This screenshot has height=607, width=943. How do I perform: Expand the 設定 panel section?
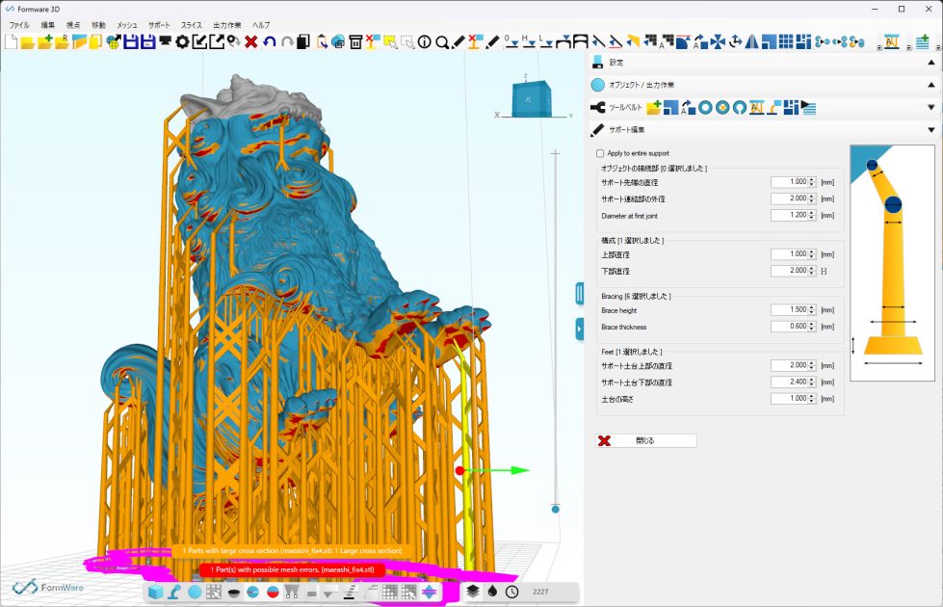pos(930,63)
